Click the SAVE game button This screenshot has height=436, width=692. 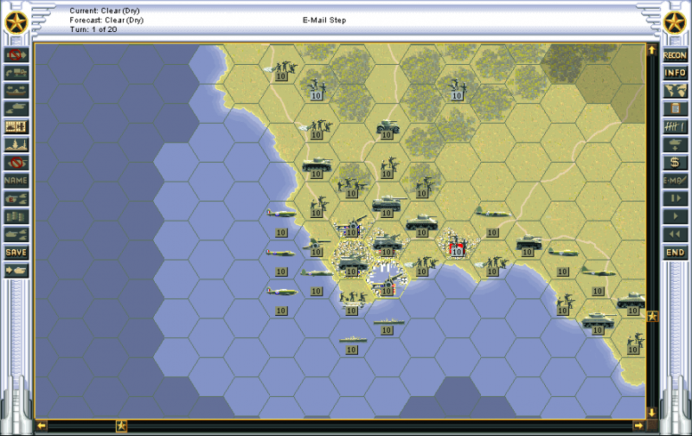[x=16, y=252]
